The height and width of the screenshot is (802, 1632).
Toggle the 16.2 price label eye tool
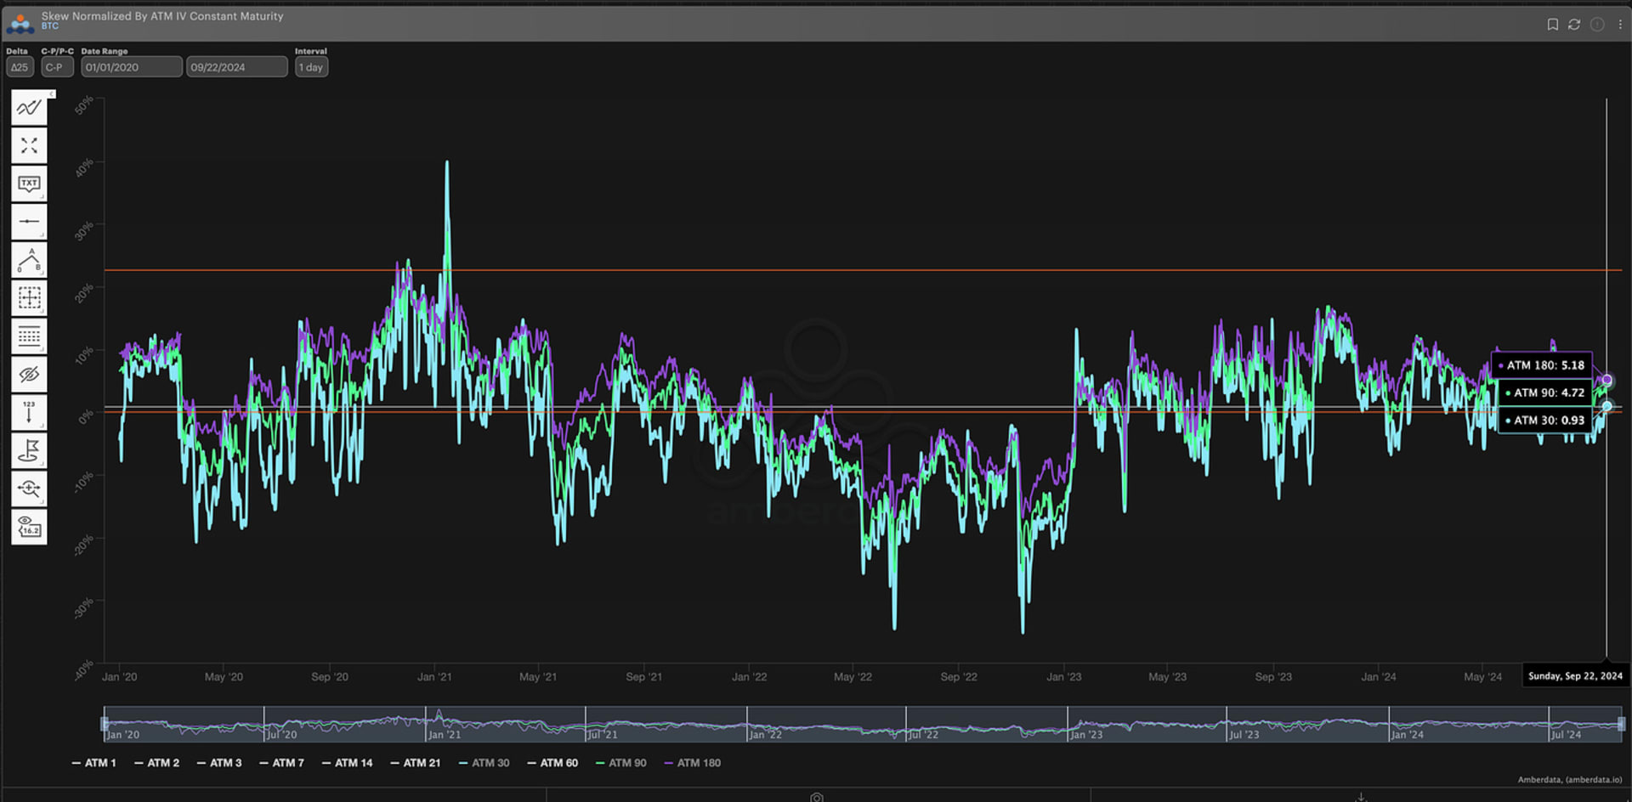(x=29, y=528)
